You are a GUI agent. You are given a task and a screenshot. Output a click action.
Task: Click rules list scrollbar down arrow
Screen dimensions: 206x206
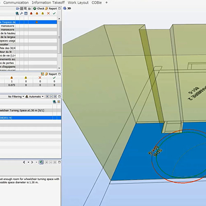tap(59, 68)
